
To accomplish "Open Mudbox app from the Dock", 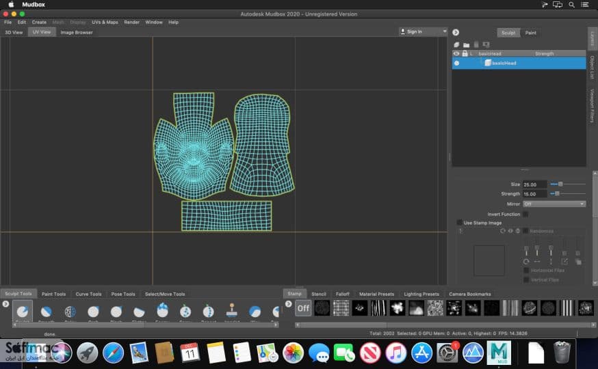I will [499, 353].
